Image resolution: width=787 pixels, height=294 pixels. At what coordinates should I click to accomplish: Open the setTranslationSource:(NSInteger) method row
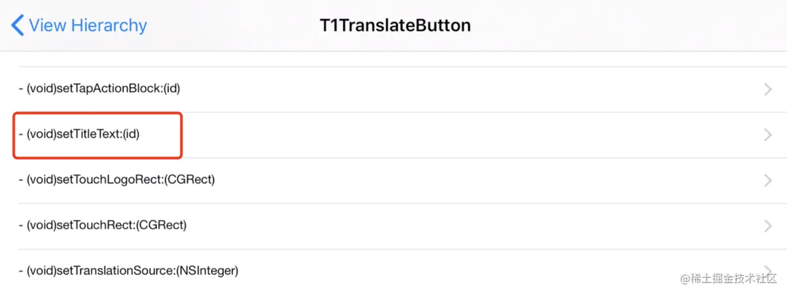coord(393,271)
